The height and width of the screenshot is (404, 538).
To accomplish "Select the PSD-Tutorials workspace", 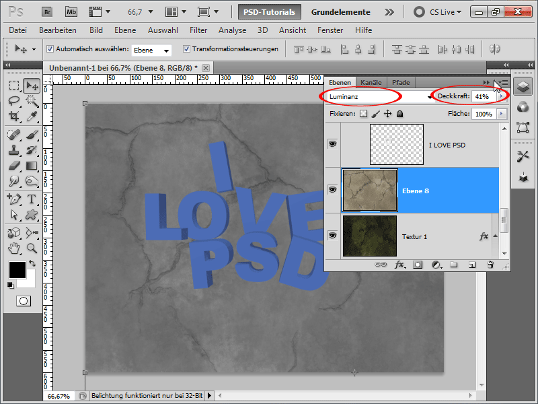I will click(x=270, y=12).
